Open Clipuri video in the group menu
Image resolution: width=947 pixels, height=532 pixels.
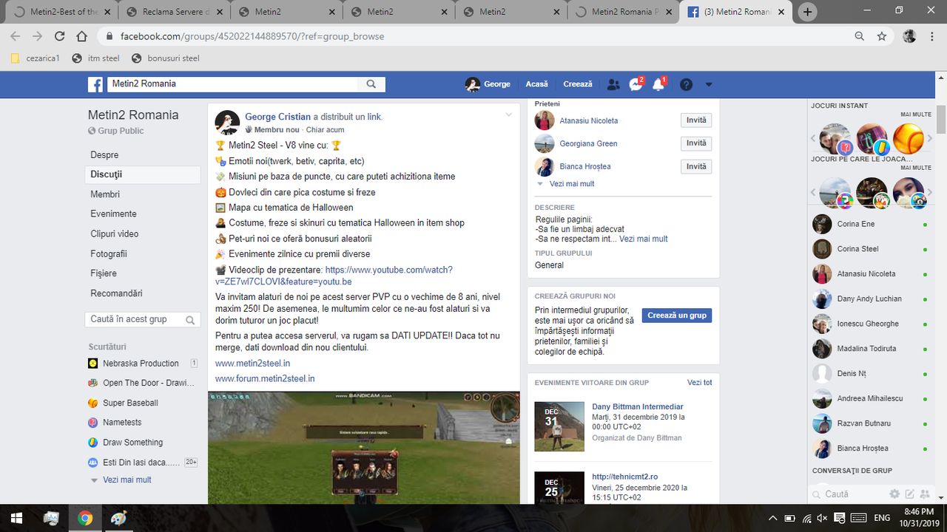pos(142,234)
